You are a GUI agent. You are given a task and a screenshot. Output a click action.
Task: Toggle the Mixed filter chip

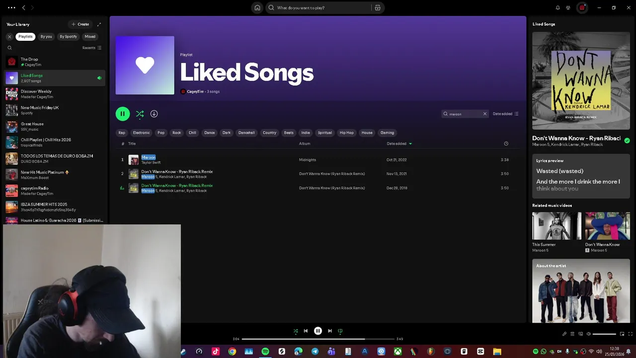[x=90, y=36]
